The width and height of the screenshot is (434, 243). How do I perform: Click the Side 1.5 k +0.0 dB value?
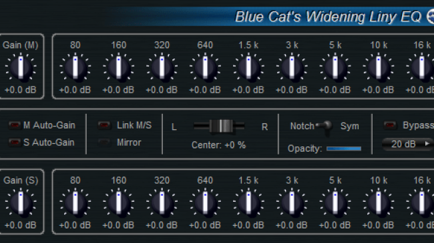coord(248,225)
